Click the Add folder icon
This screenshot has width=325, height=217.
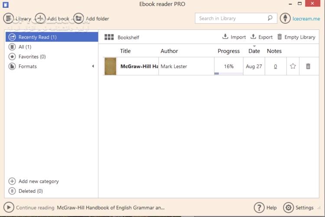coord(78,19)
